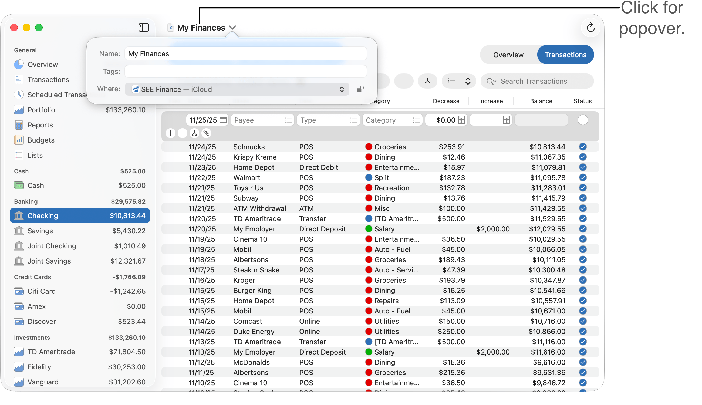Viewport: 702px width, 405px height.
Task: Attach a file using the paperclip icon
Action: click(206, 133)
